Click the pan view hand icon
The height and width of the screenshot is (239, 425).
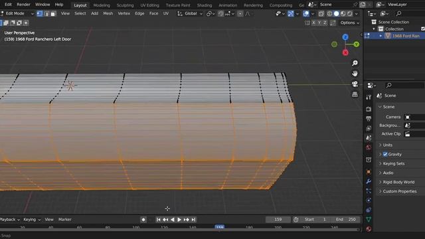(355, 74)
